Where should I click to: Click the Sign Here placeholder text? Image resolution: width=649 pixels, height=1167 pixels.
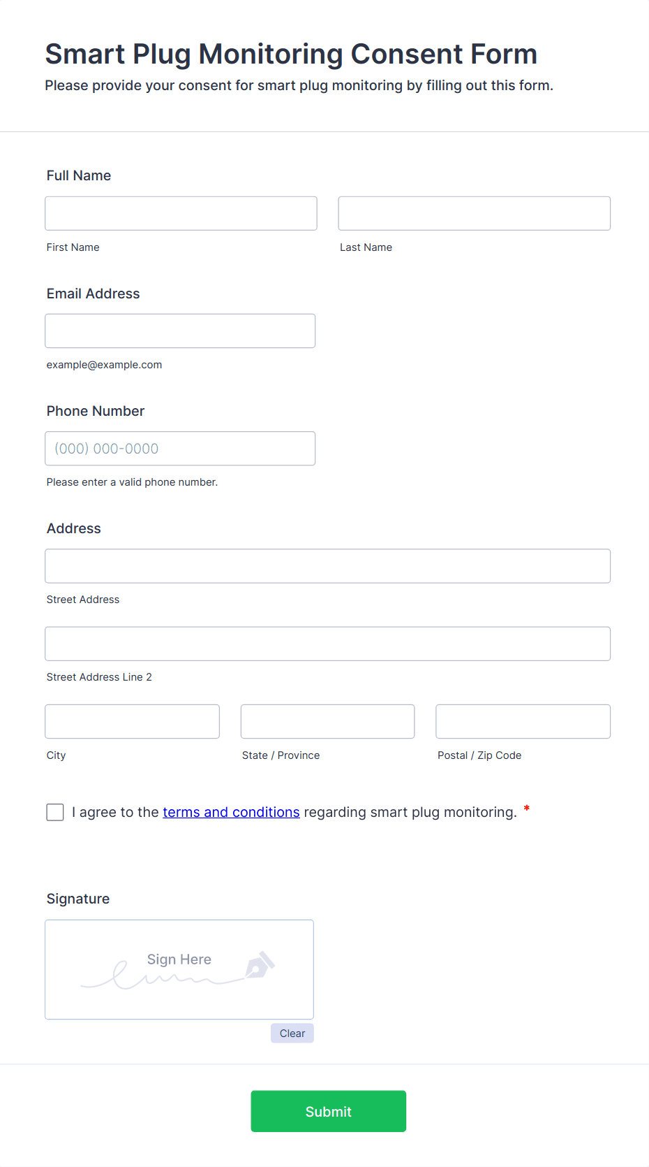(179, 959)
